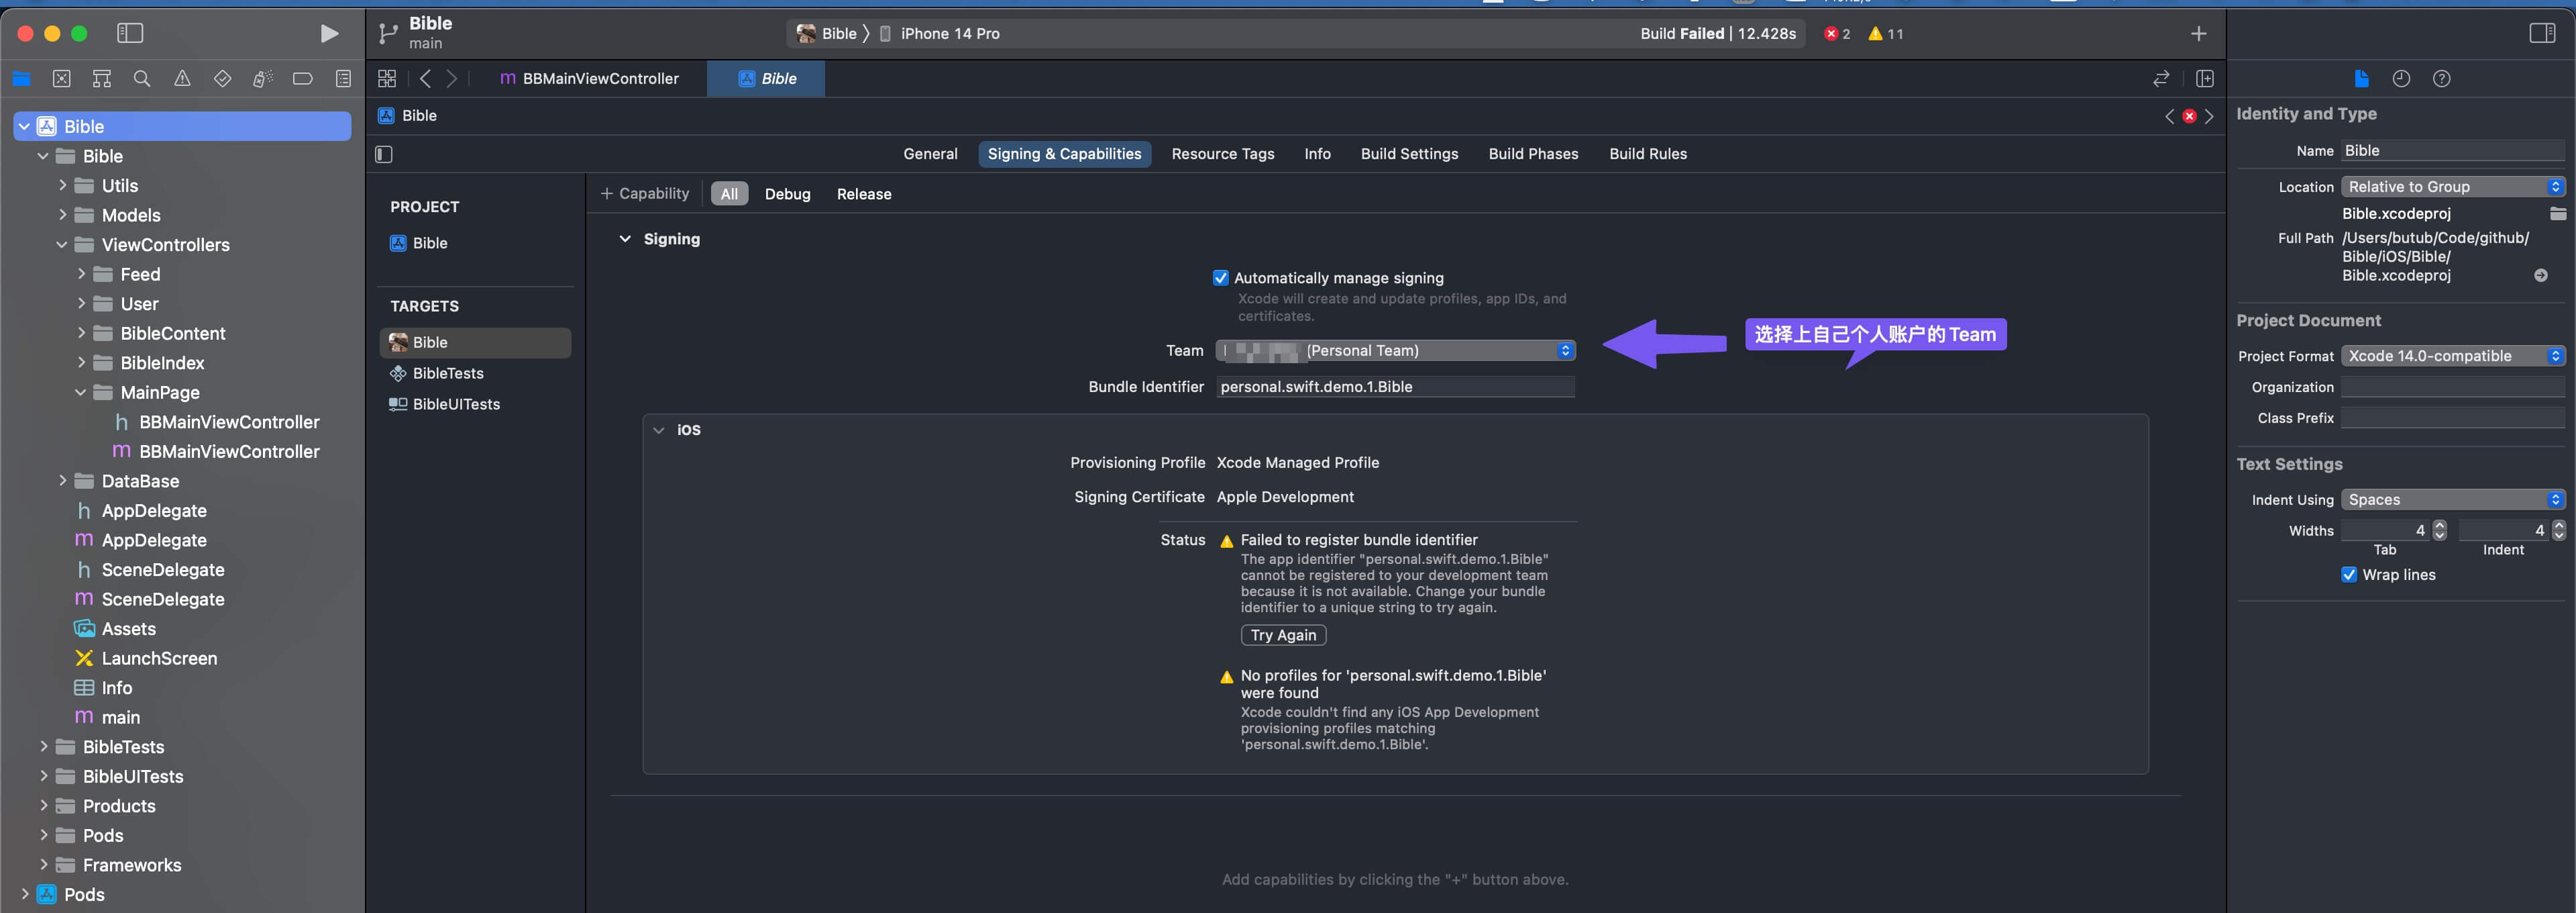Open the Location Relative to Group dropdown
The height and width of the screenshot is (913, 2576).
[2452, 187]
